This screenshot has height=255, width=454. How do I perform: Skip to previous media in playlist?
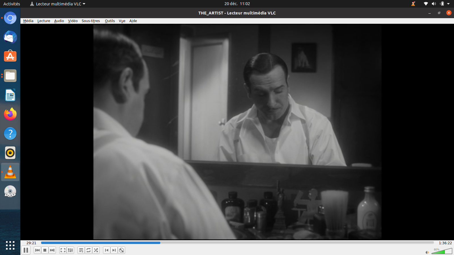37,250
